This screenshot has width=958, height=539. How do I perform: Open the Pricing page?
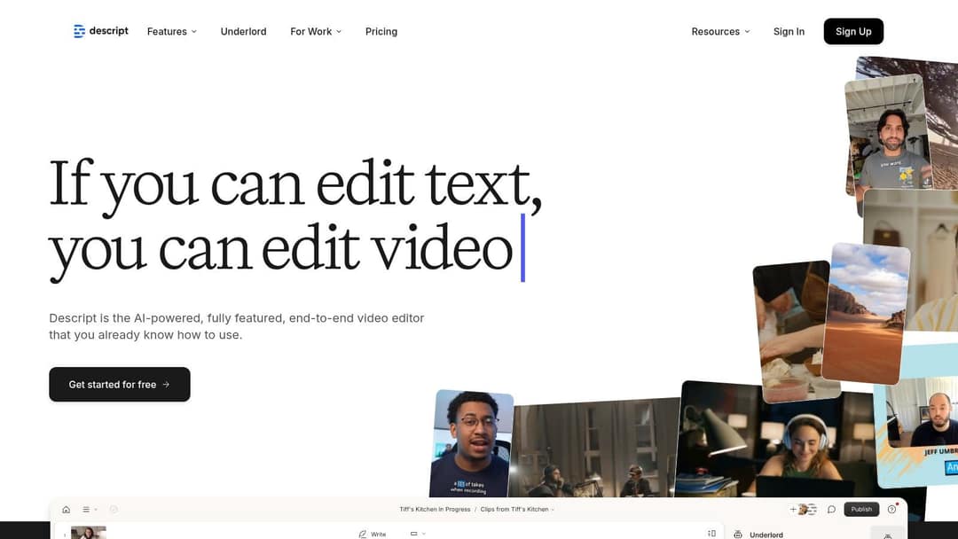[381, 31]
